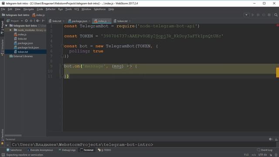
Task: Click the tool window quick-access icon in status bar
Action: (x=3, y=155)
